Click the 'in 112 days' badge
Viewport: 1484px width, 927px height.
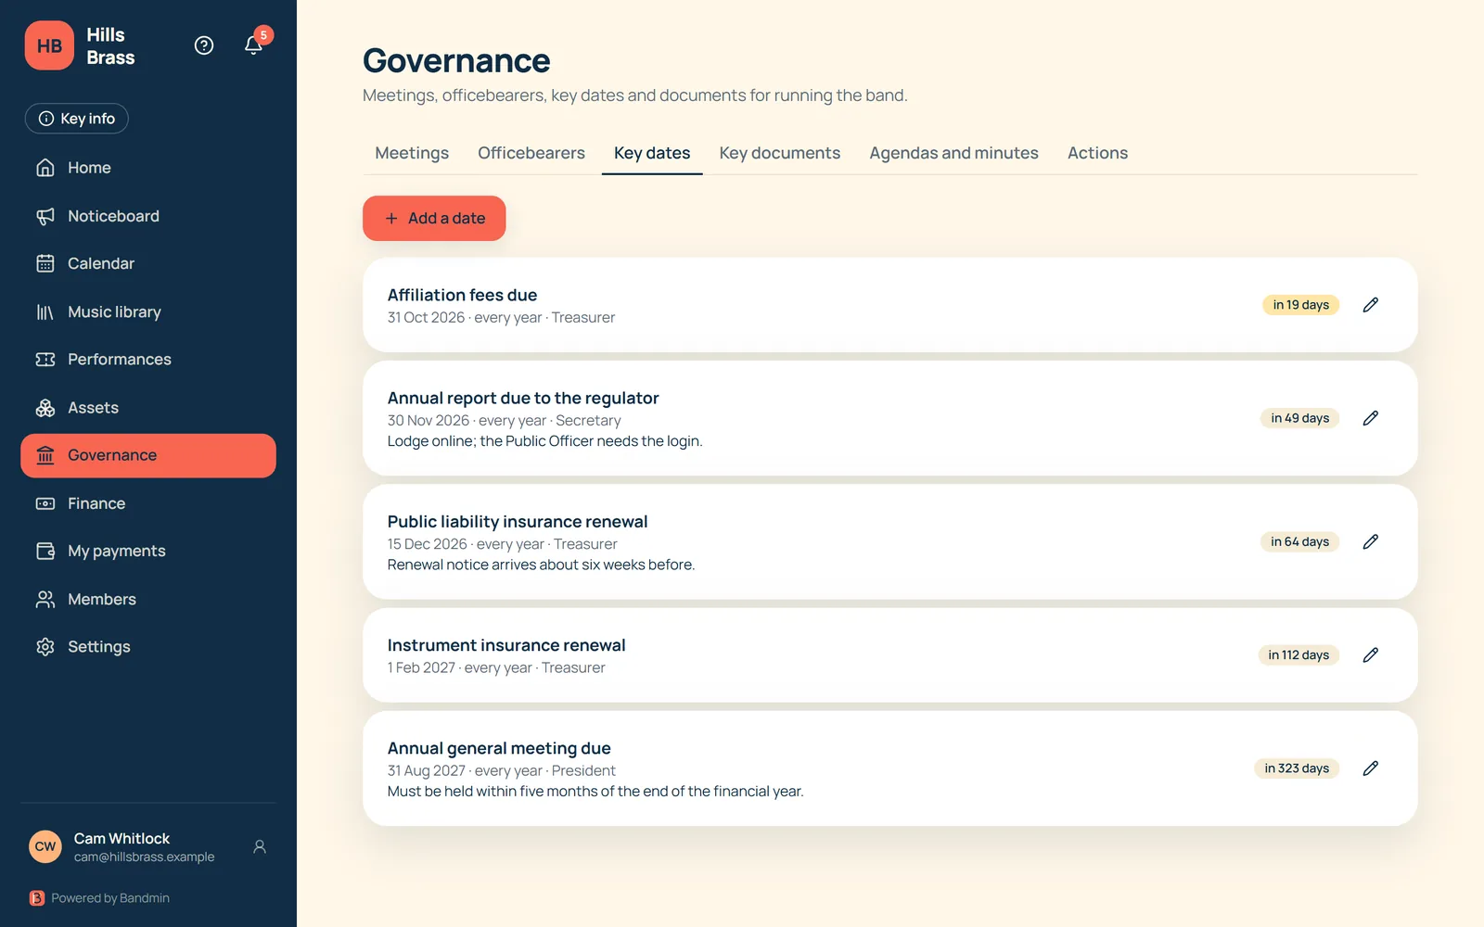[x=1298, y=655]
